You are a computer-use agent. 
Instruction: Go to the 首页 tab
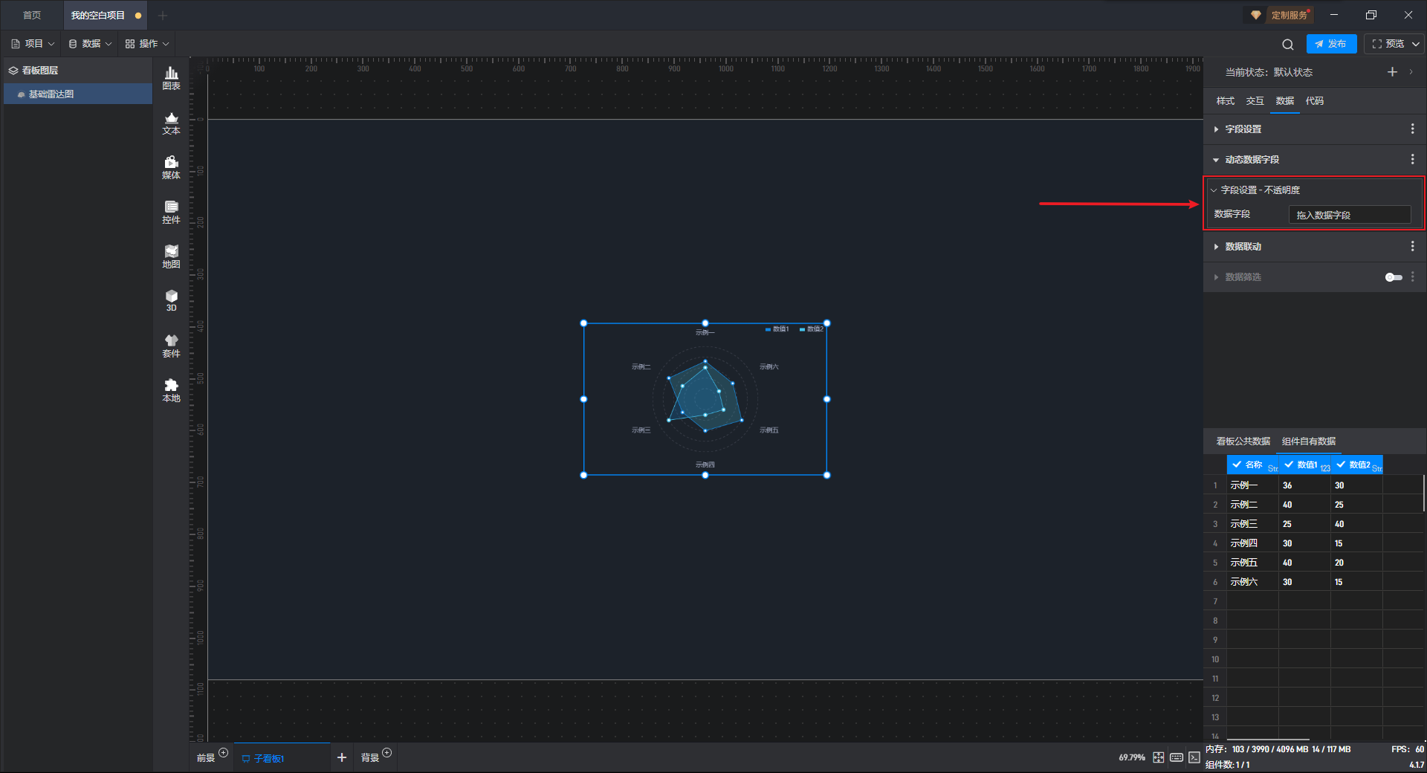(x=32, y=15)
